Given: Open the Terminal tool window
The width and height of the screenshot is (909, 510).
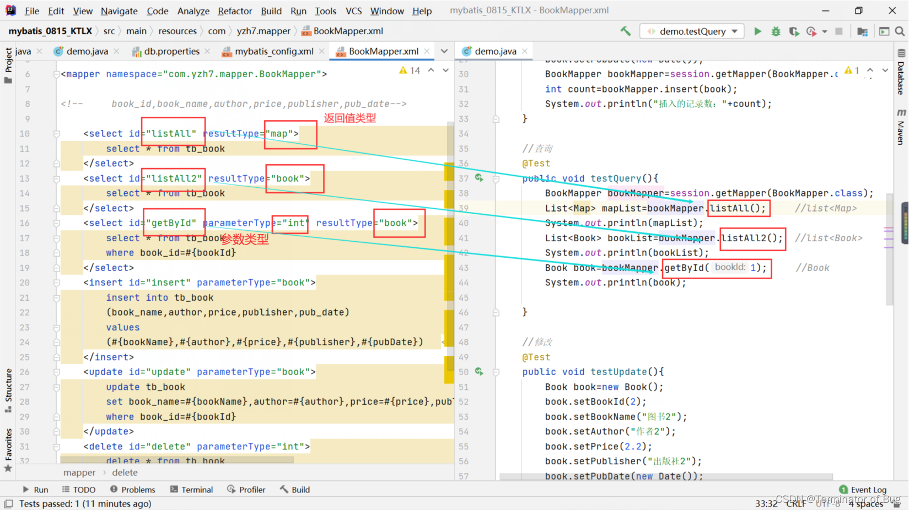Looking at the screenshot, I should tap(191, 490).
